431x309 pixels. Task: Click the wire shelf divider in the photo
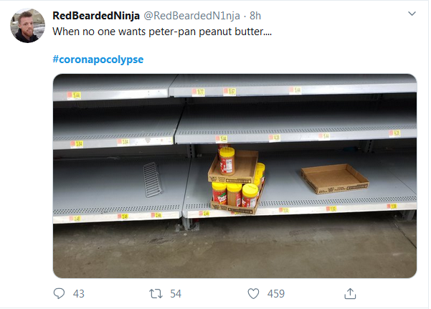[153, 179]
